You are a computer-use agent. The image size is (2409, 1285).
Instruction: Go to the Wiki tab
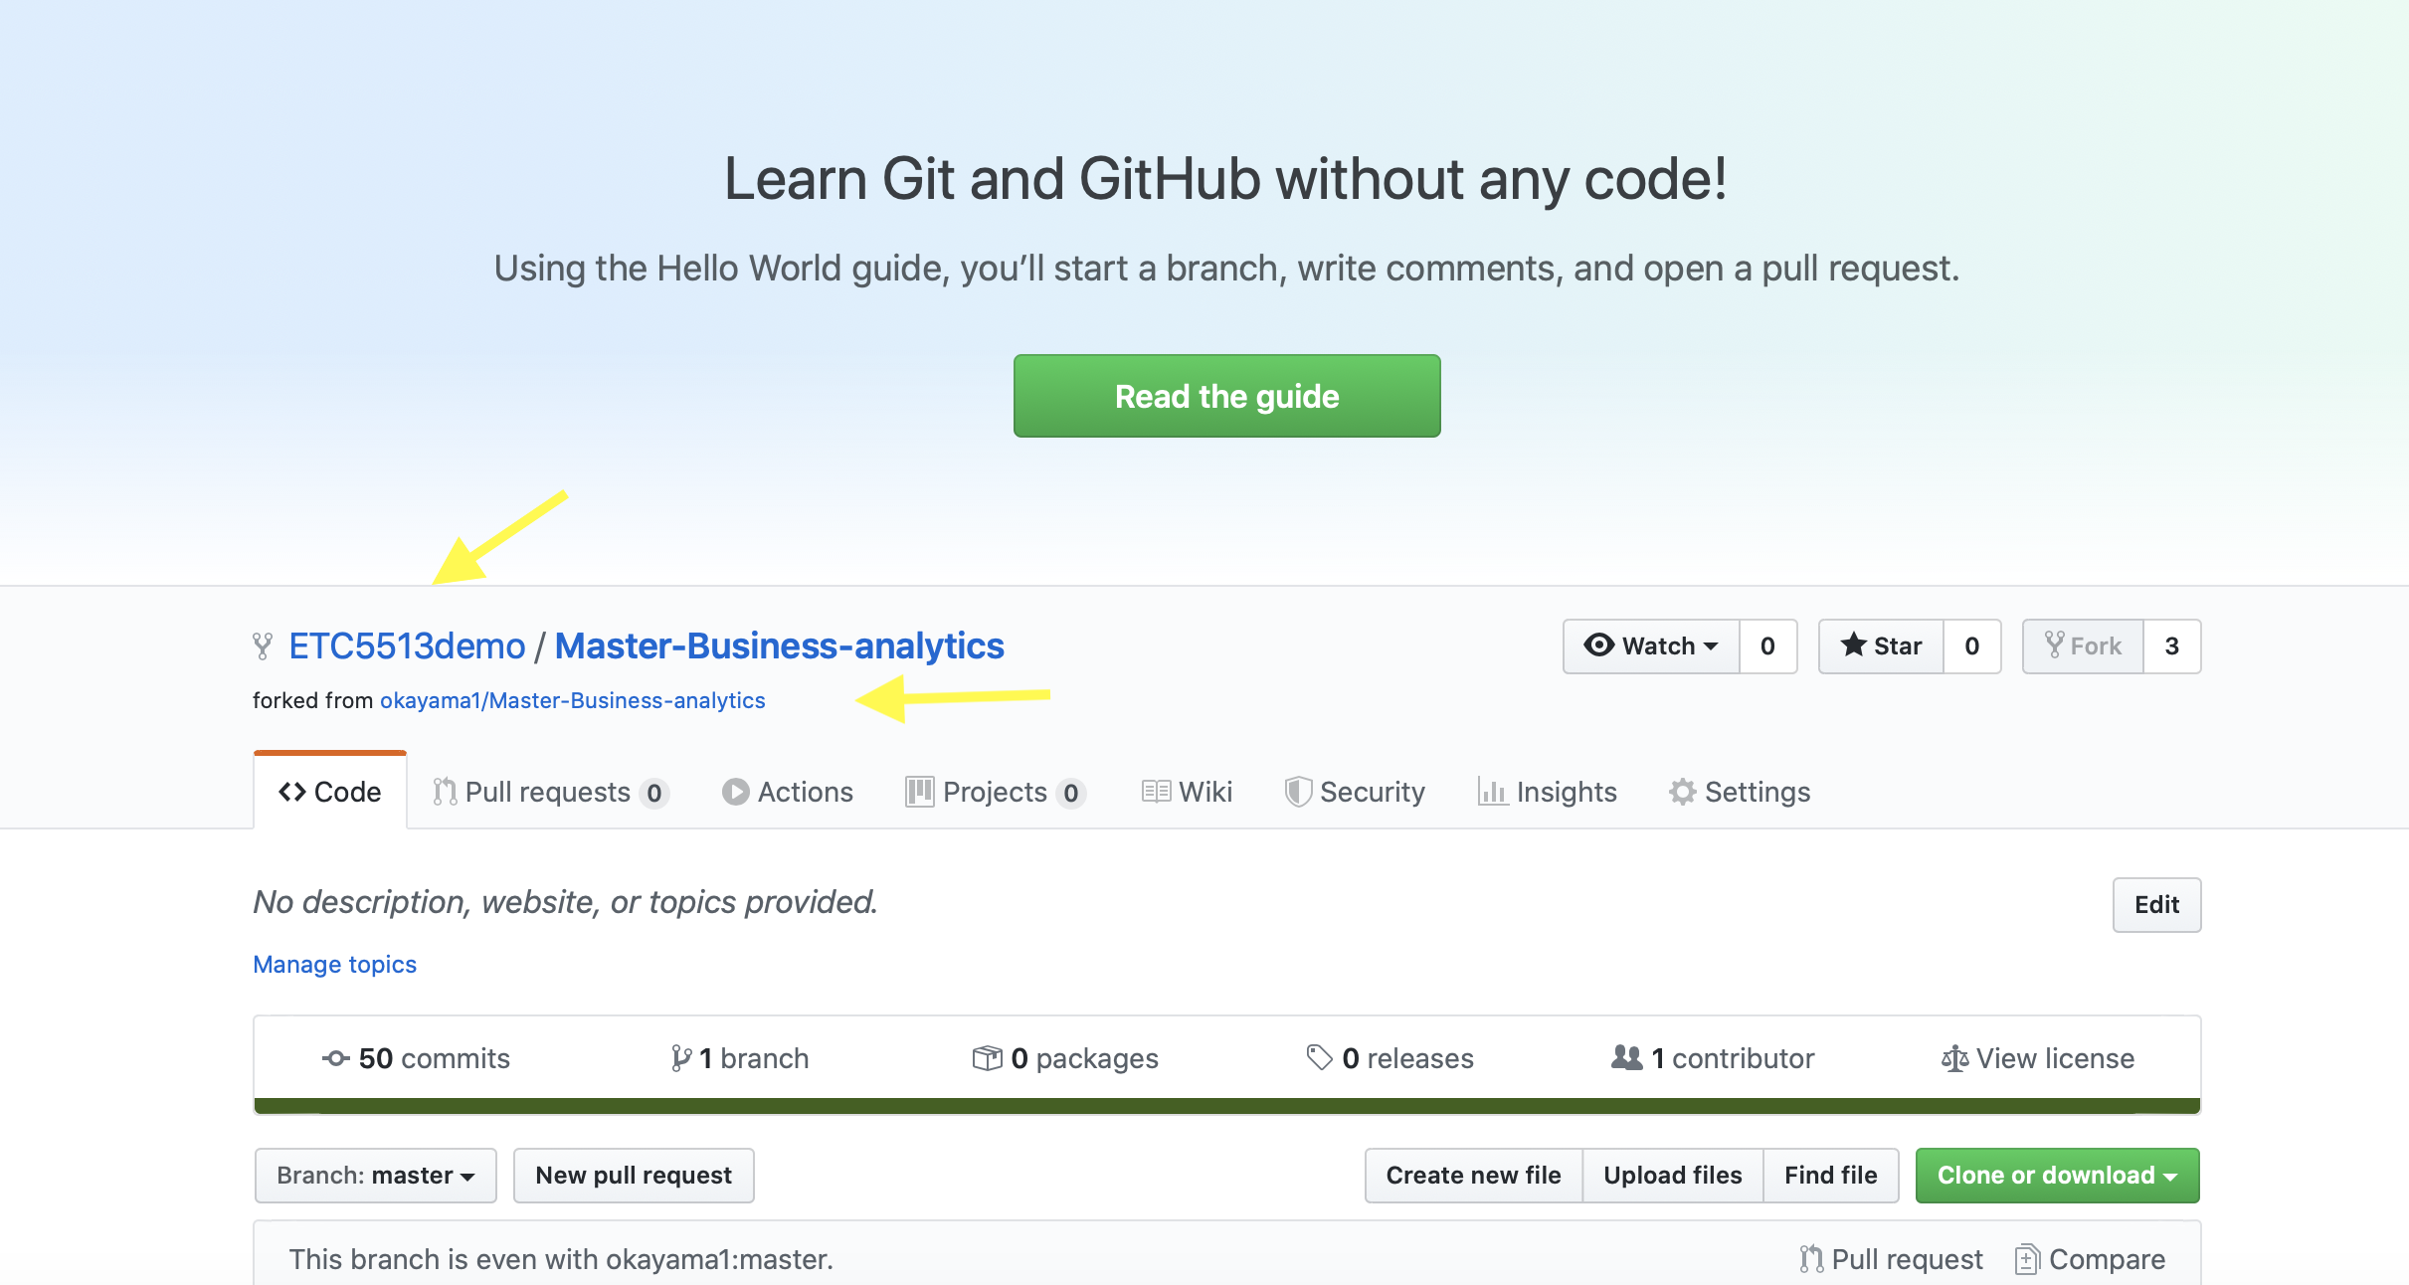pyautogui.click(x=1187, y=792)
